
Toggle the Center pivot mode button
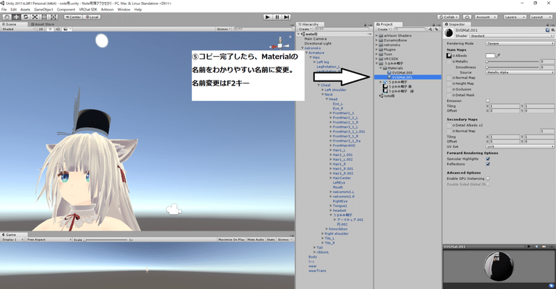(73, 17)
